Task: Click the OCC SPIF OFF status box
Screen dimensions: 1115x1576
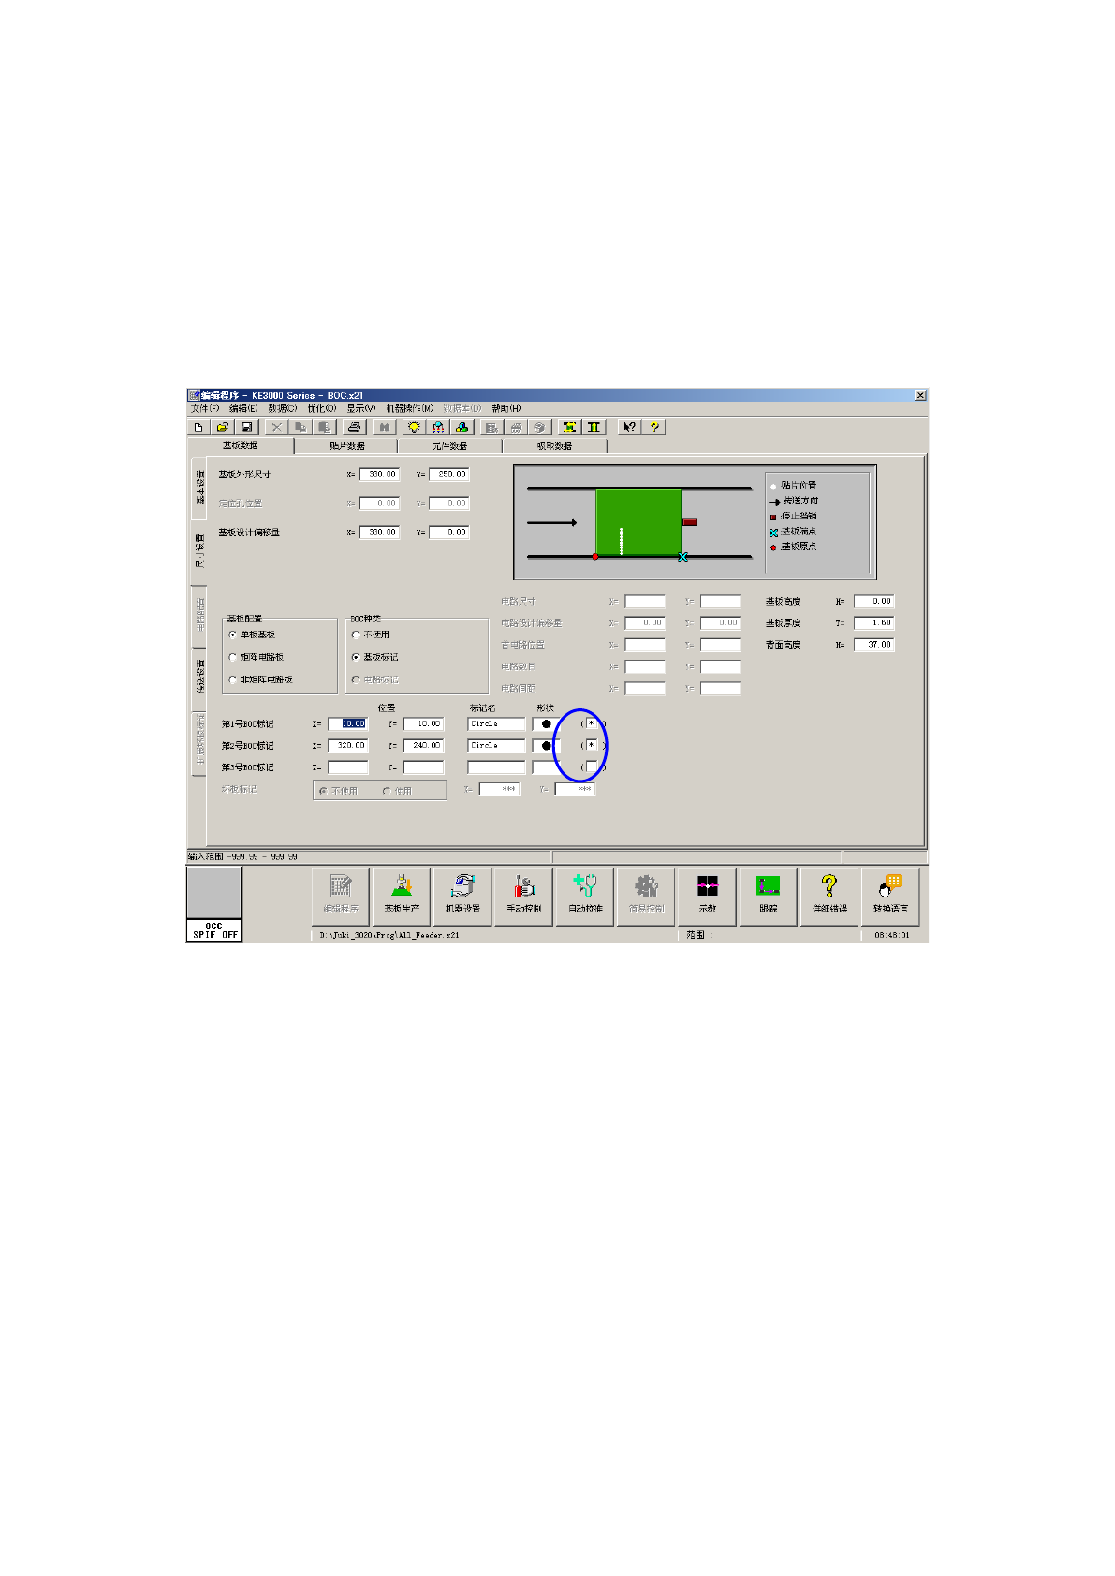Action: click(x=214, y=930)
